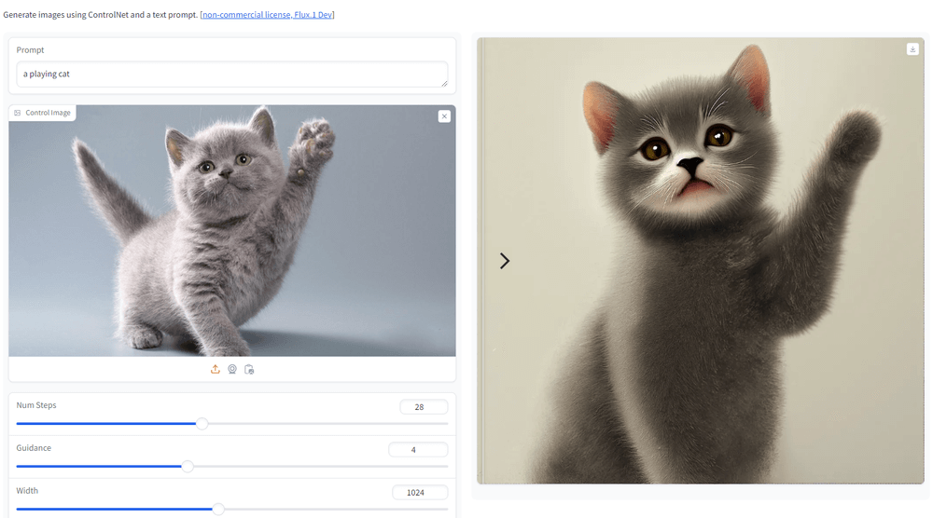Viewport: 933px width, 518px height.
Task: Download the generated cat image
Action: (912, 49)
